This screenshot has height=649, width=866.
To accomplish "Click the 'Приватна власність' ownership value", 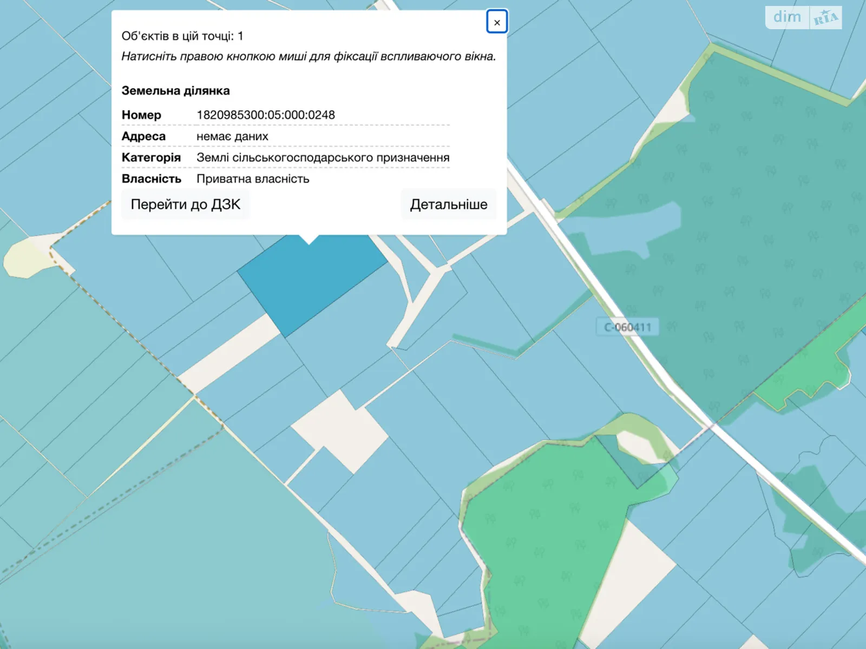I will coord(253,179).
